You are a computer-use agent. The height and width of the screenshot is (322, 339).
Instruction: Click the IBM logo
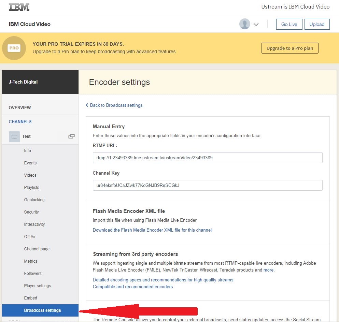pyautogui.click(x=19, y=7)
